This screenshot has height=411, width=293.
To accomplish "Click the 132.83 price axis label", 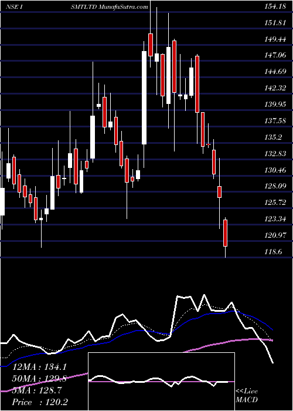I will tap(275, 154).
